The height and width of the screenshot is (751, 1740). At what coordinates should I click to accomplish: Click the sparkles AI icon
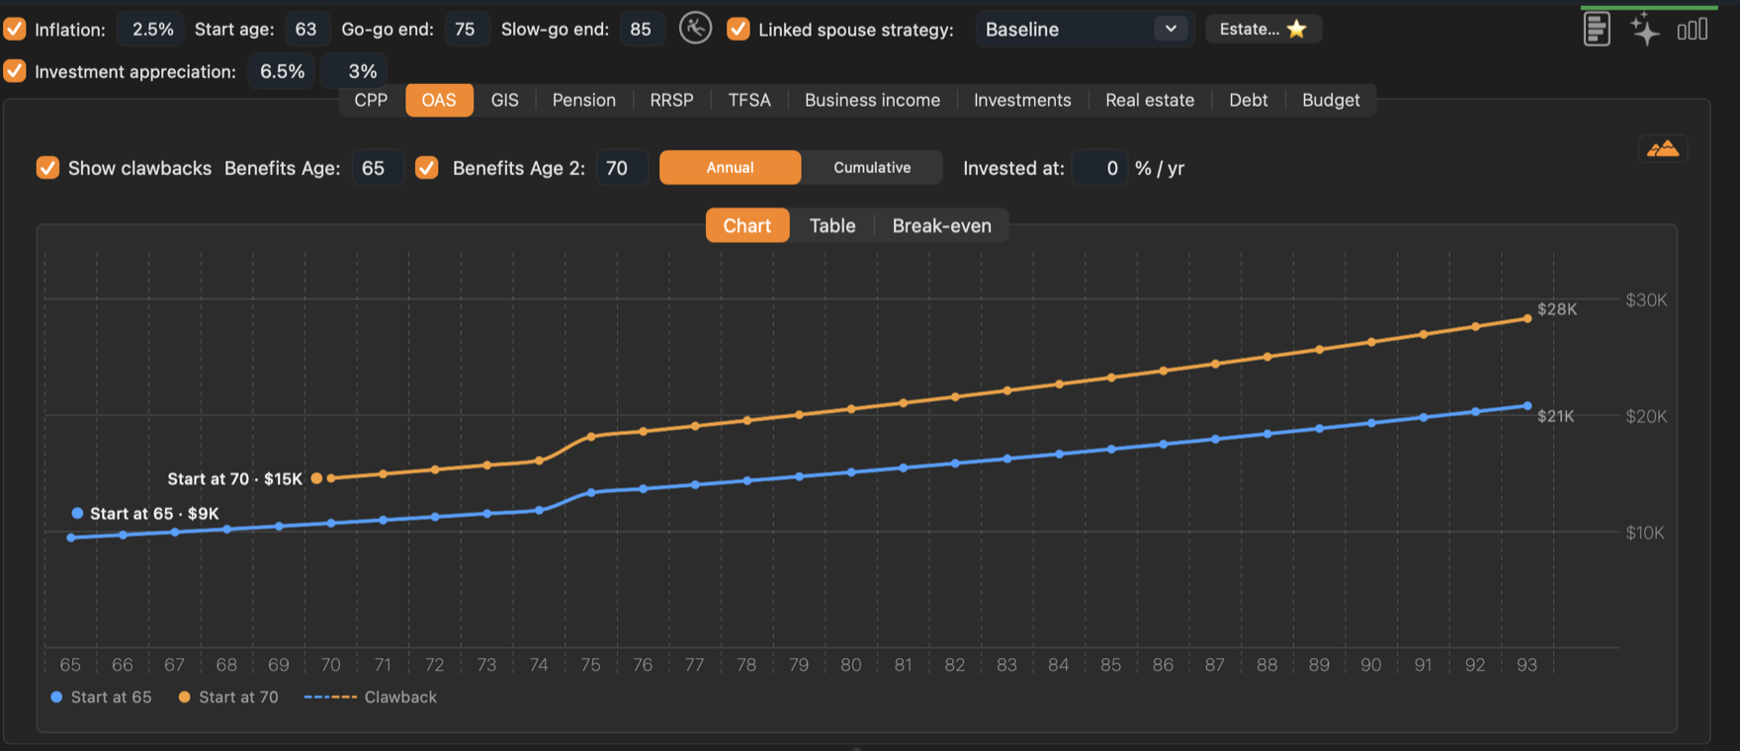coord(1645,29)
